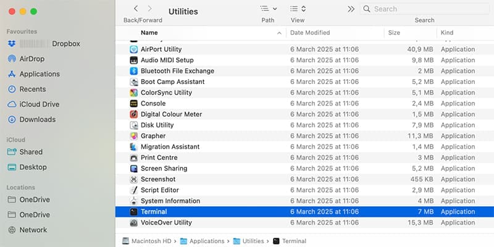
Task: Click the Recents clock icon
Action: pos(12,89)
